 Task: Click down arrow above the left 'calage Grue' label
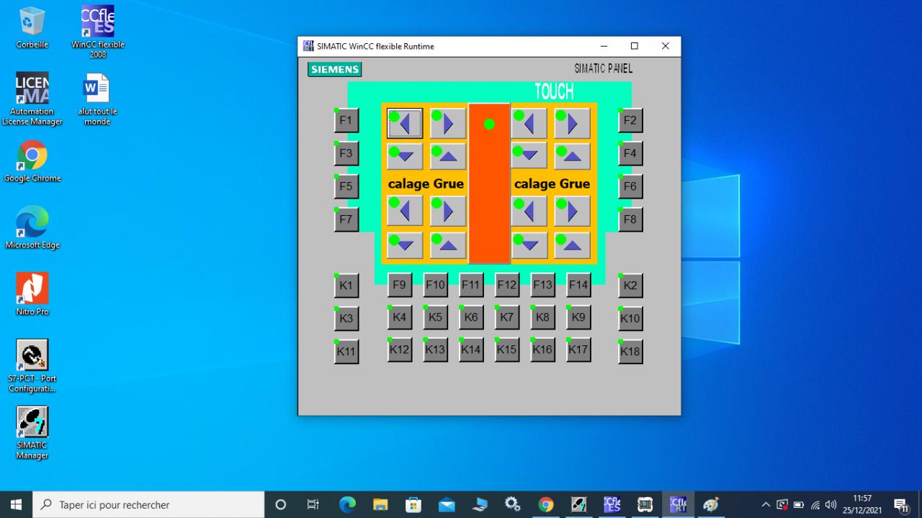click(x=405, y=156)
